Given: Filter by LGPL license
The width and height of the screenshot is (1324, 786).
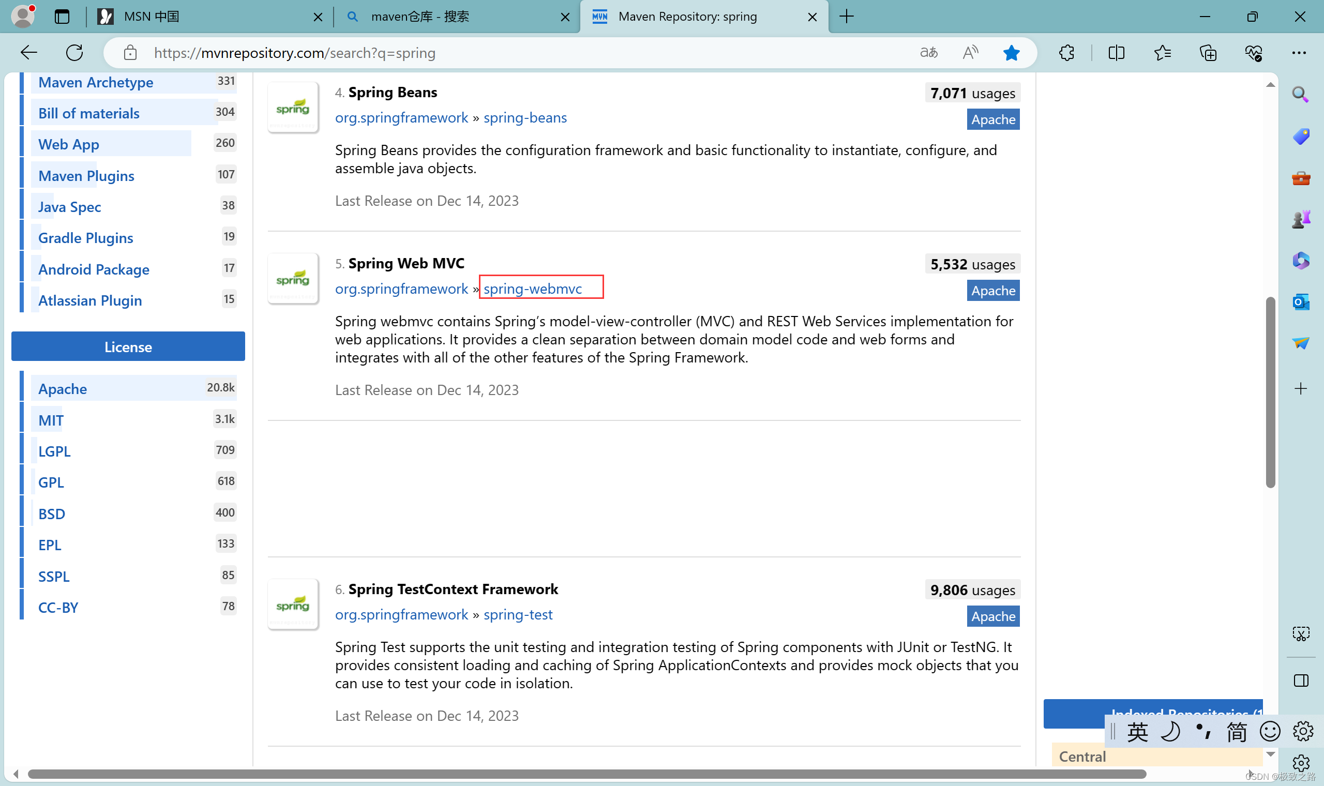Looking at the screenshot, I should click(54, 451).
